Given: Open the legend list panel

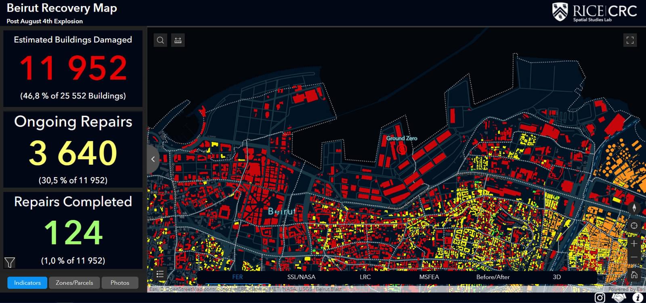Looking at the screenshot, I should 160,274.
